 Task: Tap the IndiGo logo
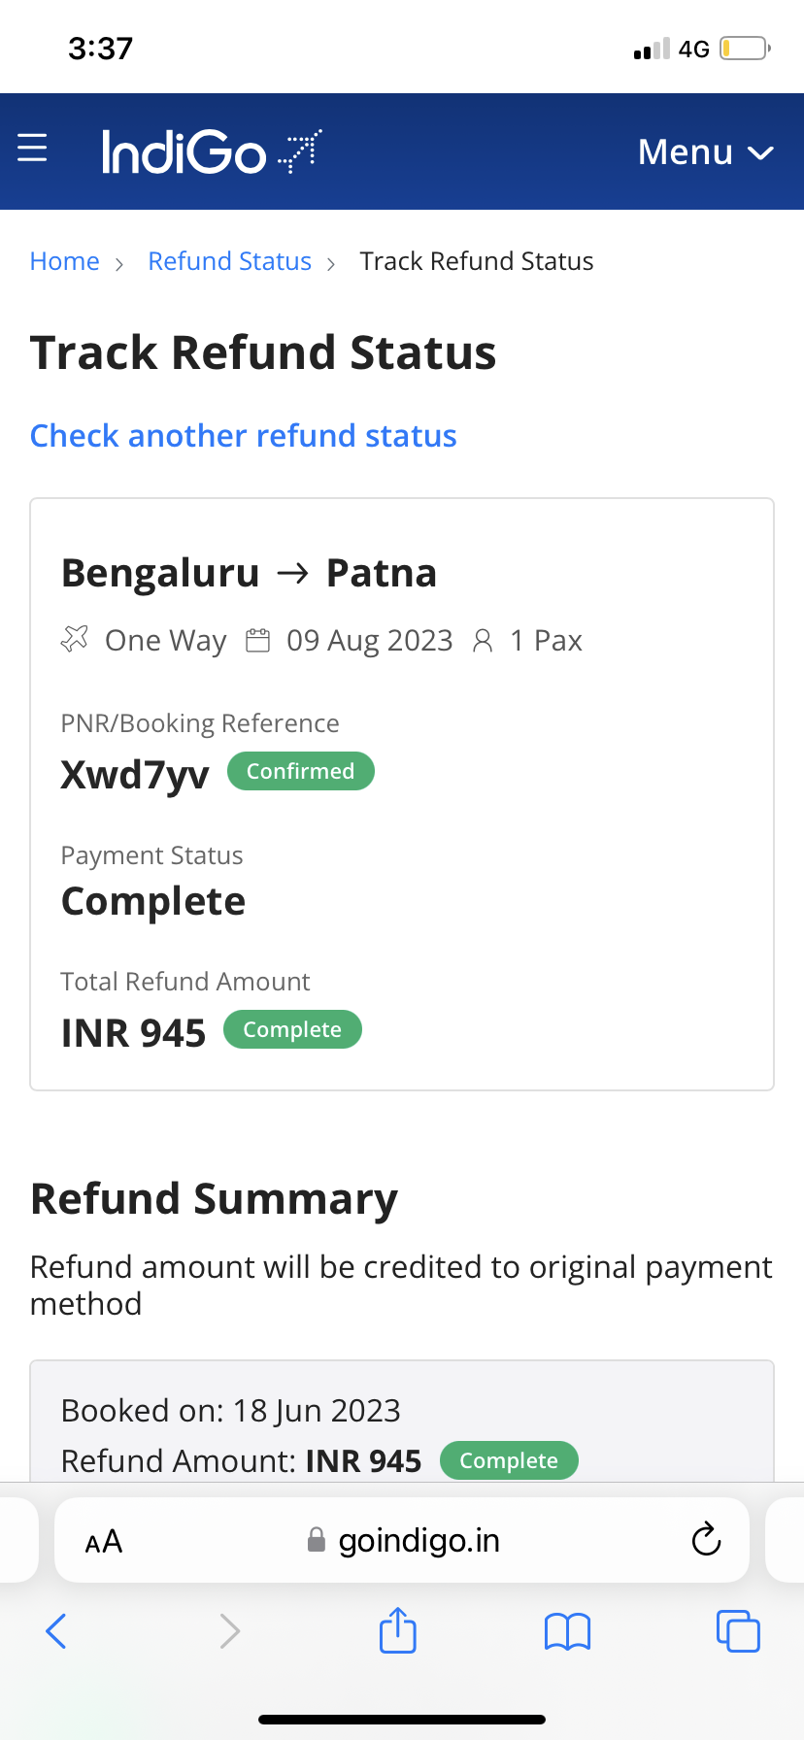coord(211,151)
